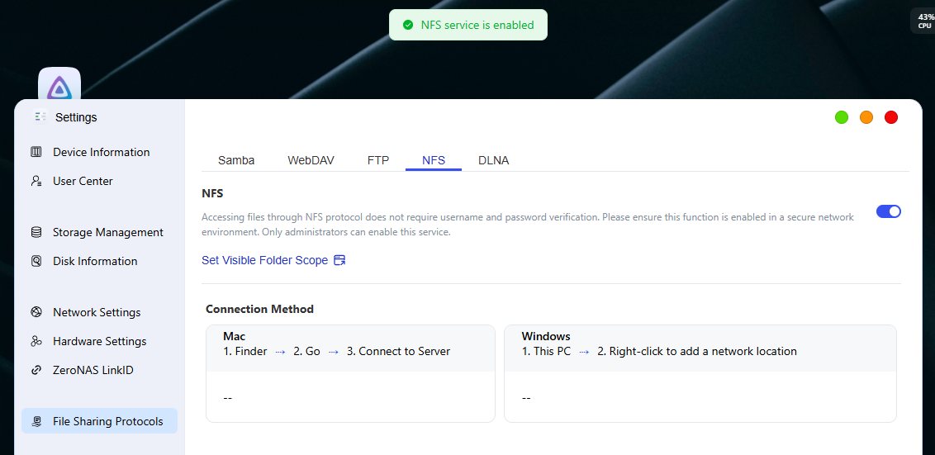Click the '3. Connect to Server' step text
This screenshot has width=935, height=455.
click(x=398, y=351)
